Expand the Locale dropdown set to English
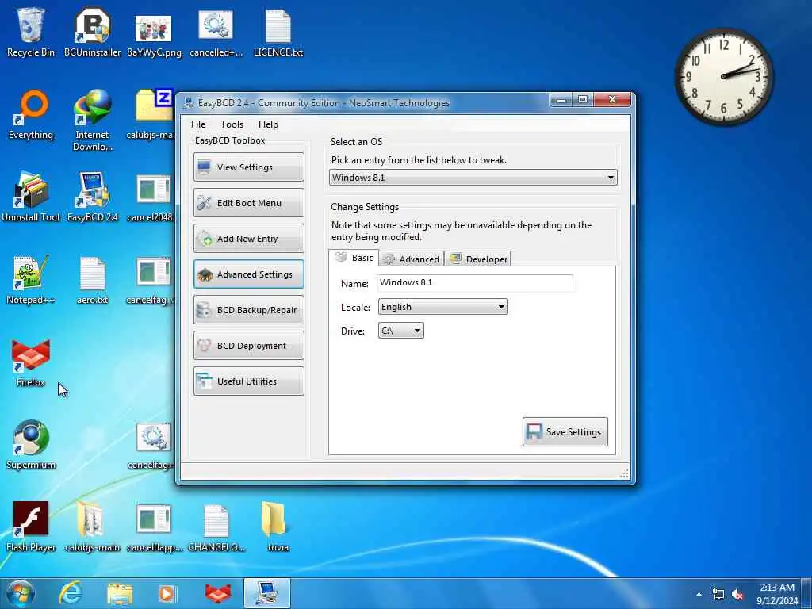The height and width of the screenshot is (609, 812). pos(442,307)
